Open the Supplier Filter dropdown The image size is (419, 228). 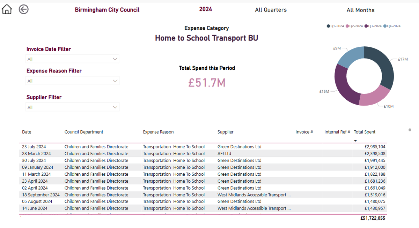[73, 107]
